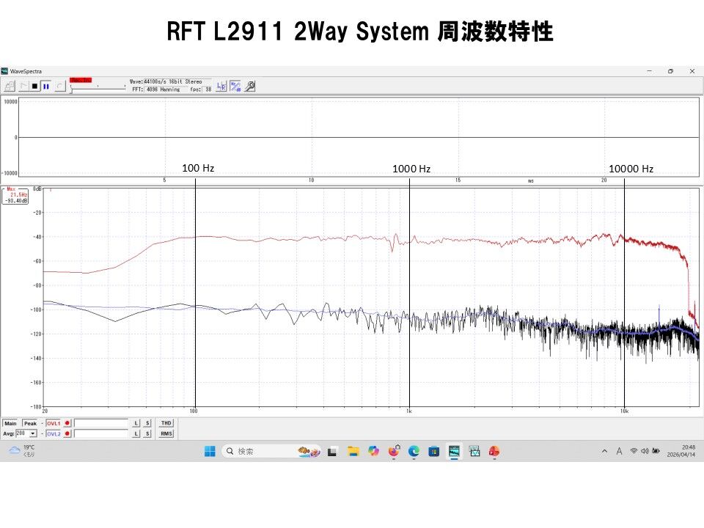Open the weather widget showing 19°C
704x528 pixels.
(x=22, y=451)
